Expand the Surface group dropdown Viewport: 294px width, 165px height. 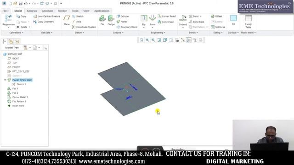[x=233, y=33]
